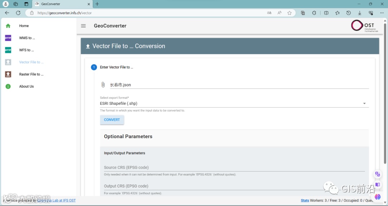The image size is (388, 206).
Task: Click the teal HTTP icon for WFS
Action: [x=8, y=50]
